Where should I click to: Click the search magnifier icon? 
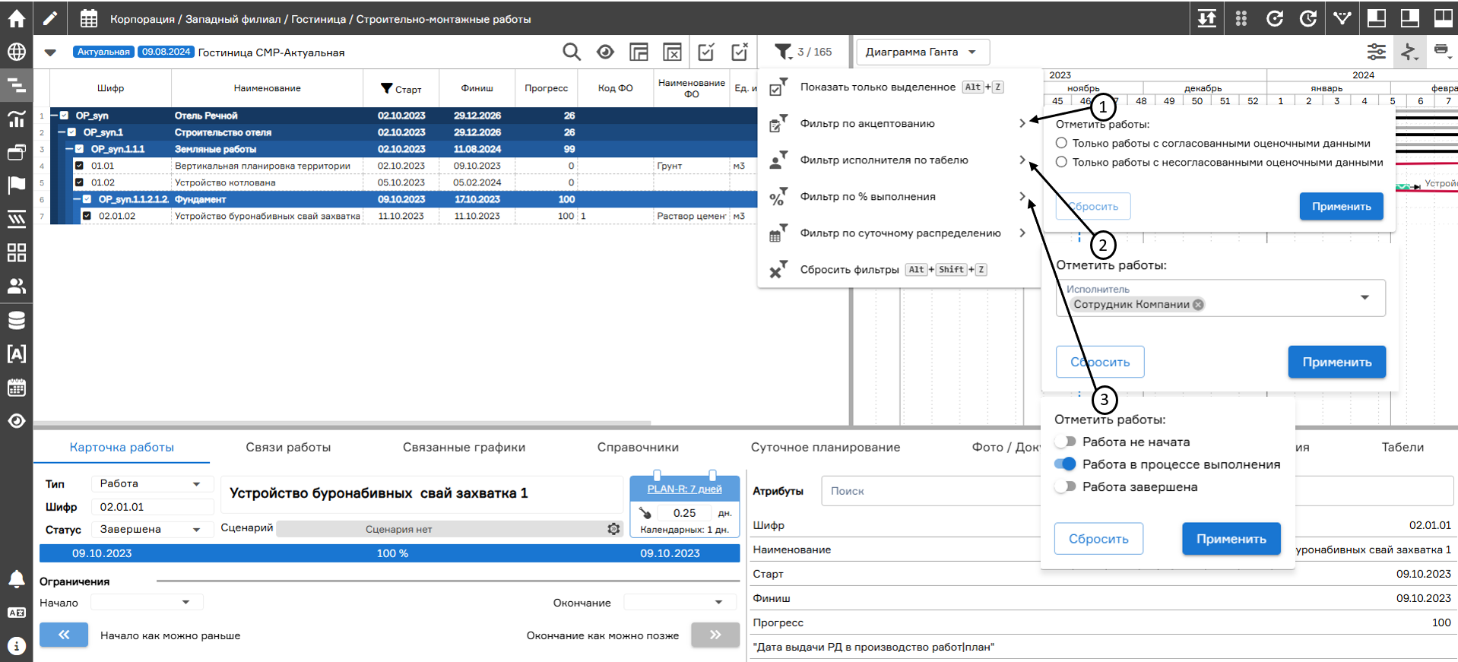click(572, 52)
